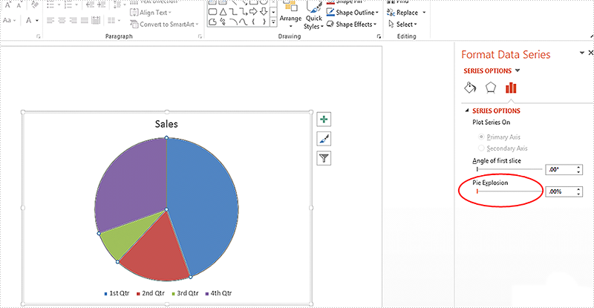Open the font color dropdown arrow
Image resolution: width=594 pixels, height=308 pixels.
[37, 21]
